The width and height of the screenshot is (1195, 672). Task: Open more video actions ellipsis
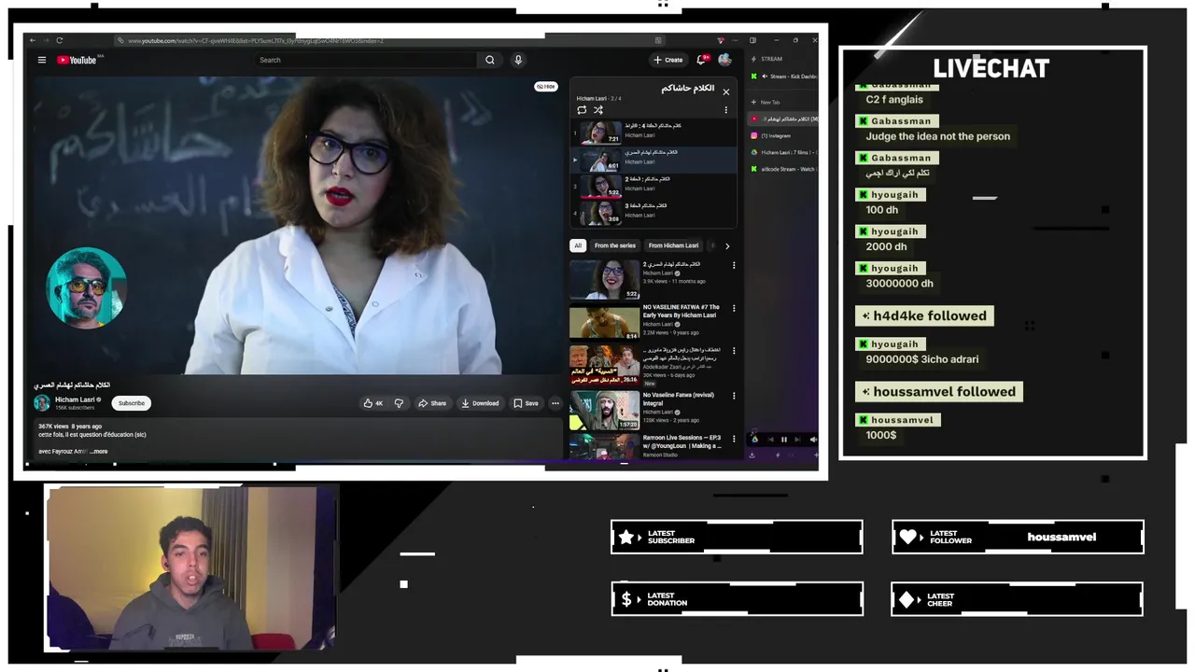[555, 403]
